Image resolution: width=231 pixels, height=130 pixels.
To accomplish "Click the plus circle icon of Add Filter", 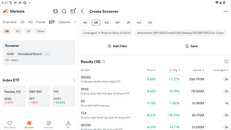I will pyautogui.click(x=109, y=46).
